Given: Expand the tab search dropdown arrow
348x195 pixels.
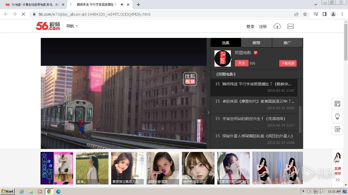Looking at the screenshot, I should [x=315, y=5].
